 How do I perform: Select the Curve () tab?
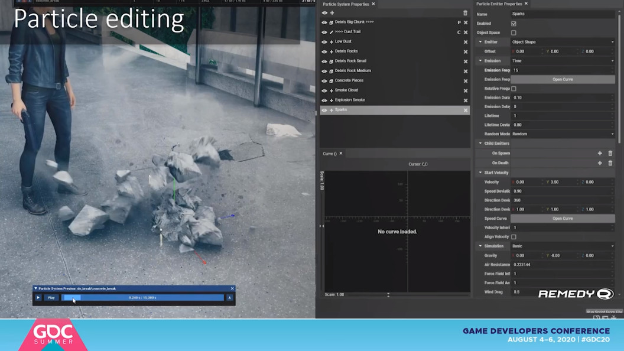pos(329,154)
